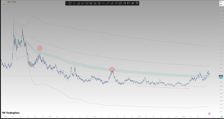The height and width of the screenshot is (119, 224).
Task: Open chart settings gear at bottom right
Action: click(222, 117)
